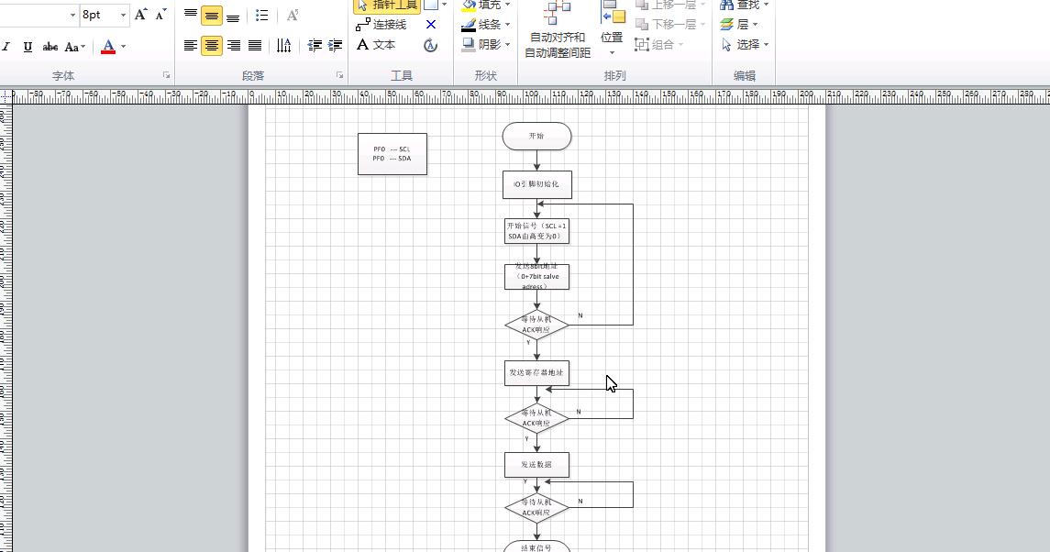Expand the 8pt font size dropdown arrow

pyautogui.click(x=123, y=15)
